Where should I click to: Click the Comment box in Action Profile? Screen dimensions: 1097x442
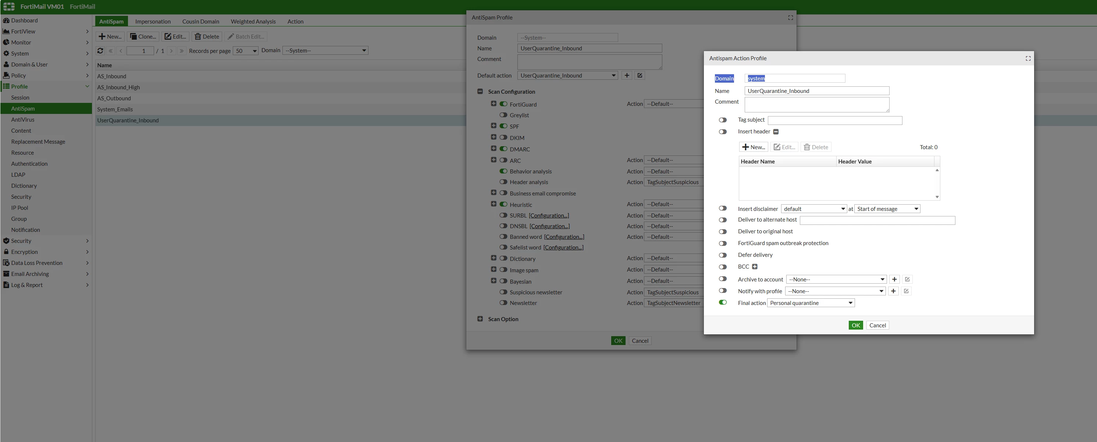[x=817, y=105]
